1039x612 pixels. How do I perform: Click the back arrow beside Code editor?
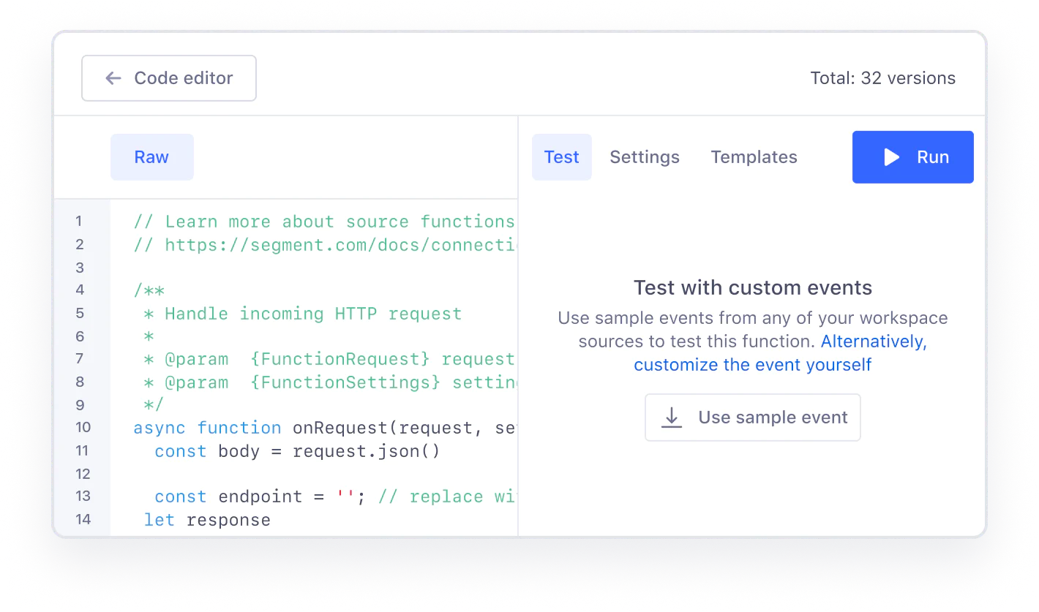pyautogui.click(x=113, y=78)
